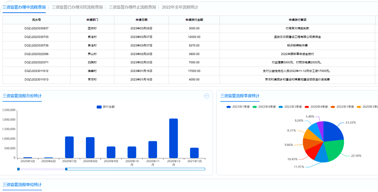This screenshot has width=378, height=192.
Task: Click the date 2023年02月03日
Action: pos(141,62)
